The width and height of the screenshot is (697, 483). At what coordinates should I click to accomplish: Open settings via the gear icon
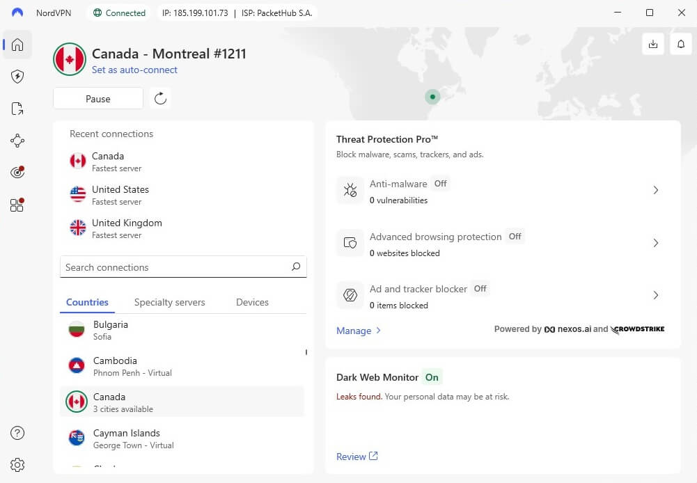[17, 465]
